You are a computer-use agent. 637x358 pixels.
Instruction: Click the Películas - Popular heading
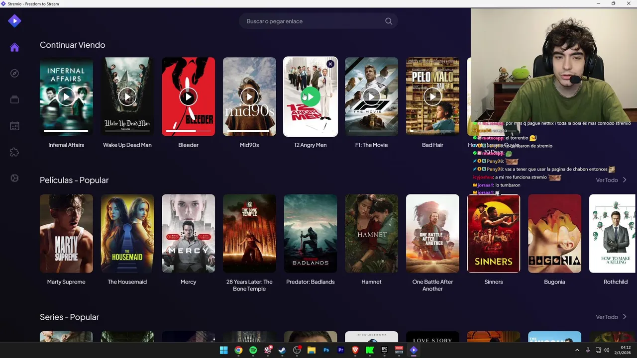(x=74, y=180)
